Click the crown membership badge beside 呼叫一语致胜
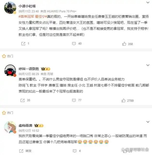 46,69
